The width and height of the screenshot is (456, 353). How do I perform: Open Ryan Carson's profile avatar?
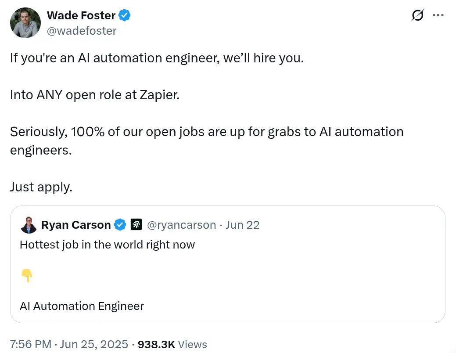29,224
